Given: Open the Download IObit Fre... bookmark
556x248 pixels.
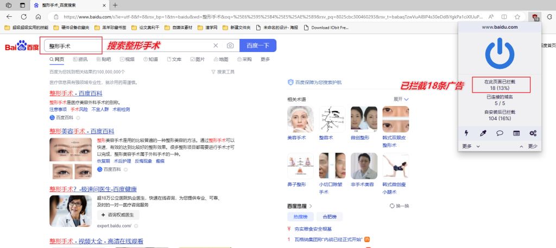Looking at the screenshot, I should point(326,27).
